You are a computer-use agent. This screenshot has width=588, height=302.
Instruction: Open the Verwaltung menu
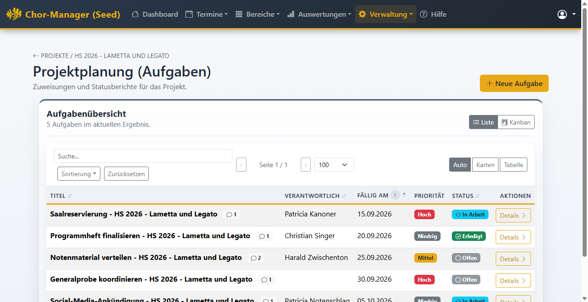coord(386,14)
